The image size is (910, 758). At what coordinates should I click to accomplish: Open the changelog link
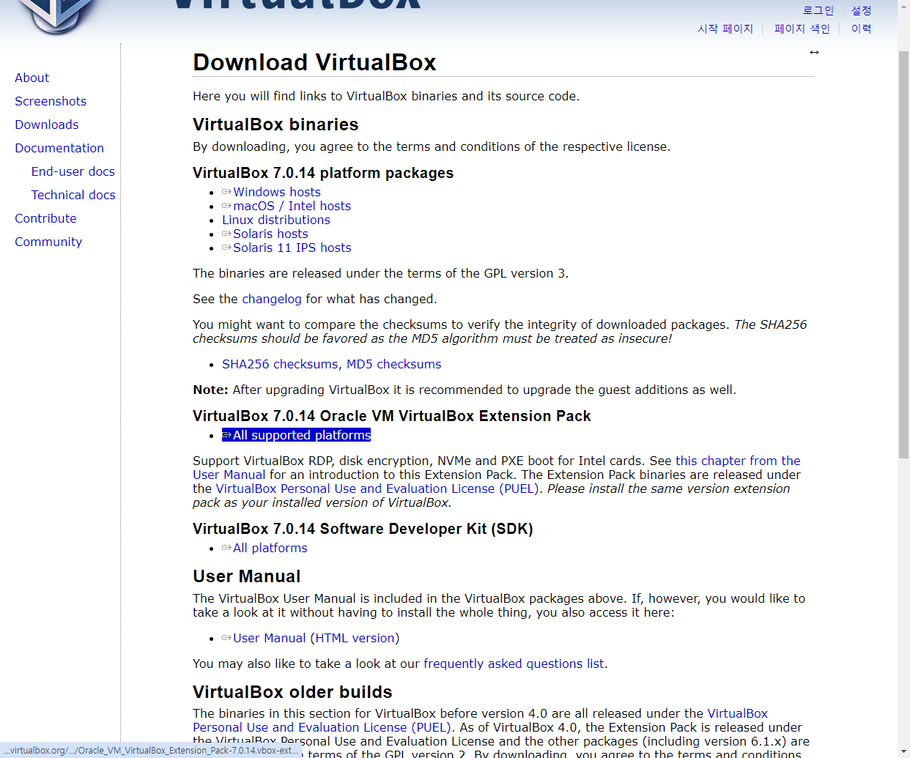pos(272,299)
